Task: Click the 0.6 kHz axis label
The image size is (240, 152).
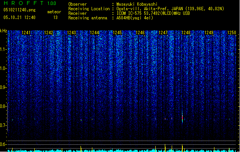Action: tap(3, 144)
